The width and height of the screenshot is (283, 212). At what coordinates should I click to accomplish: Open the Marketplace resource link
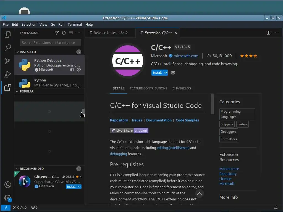click(229, 169)
